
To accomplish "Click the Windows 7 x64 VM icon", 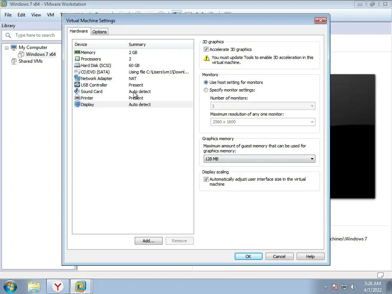I will tap(21, 54).
